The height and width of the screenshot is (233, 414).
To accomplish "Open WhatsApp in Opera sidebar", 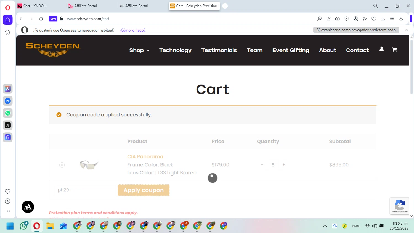I will [8, 113].
